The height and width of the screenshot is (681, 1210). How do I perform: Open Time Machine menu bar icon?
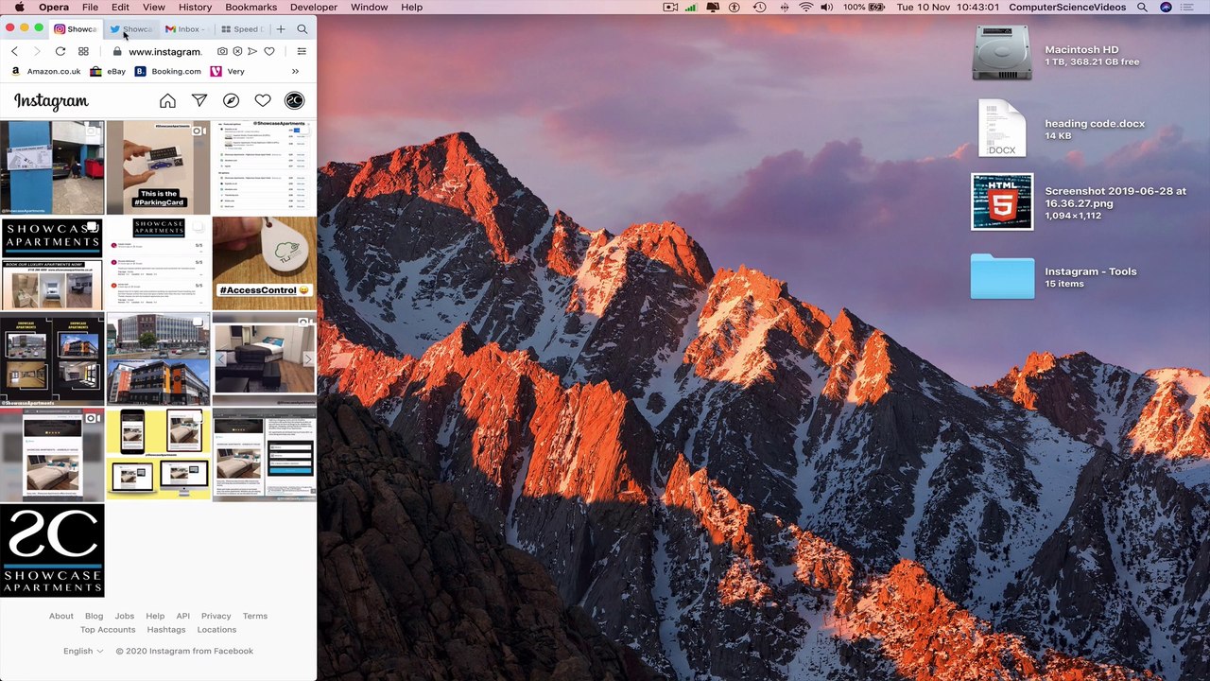point(759,7)
